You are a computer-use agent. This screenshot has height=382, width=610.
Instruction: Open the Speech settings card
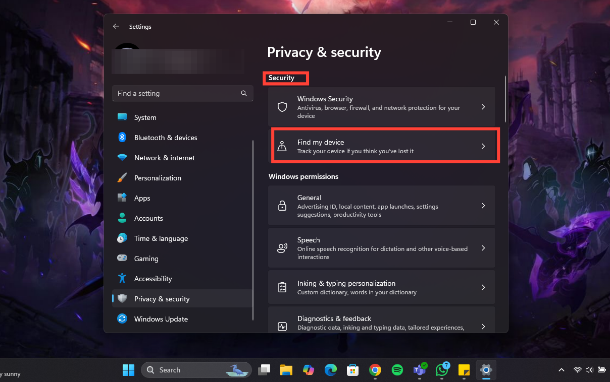point(382,248)
